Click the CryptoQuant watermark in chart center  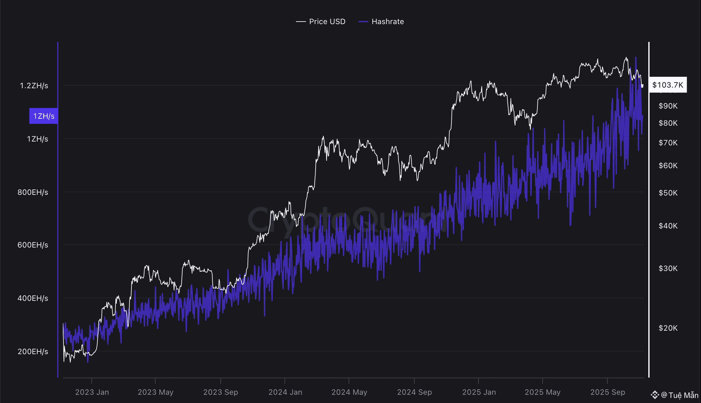click(x=348, y=219)
